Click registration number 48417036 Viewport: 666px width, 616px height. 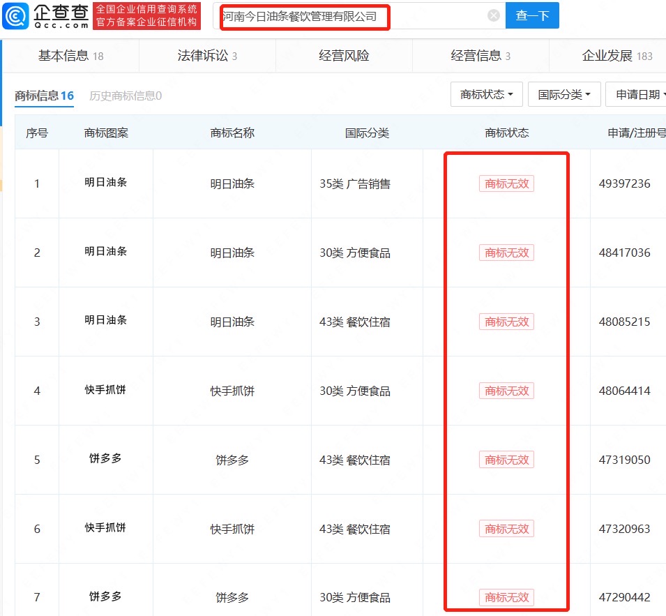624,253
